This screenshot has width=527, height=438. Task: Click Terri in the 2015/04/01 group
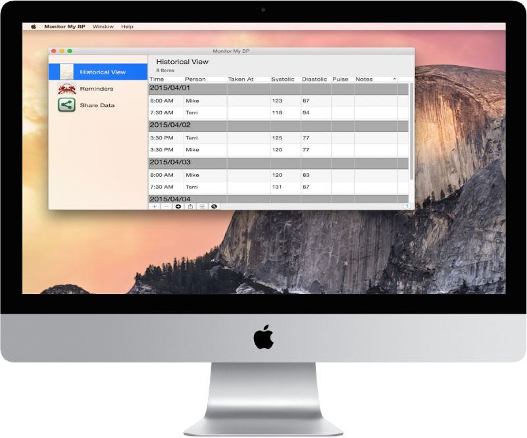tap(191, 112)
